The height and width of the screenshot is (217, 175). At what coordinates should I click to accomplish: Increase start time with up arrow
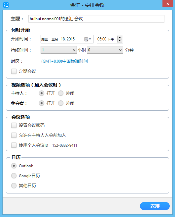coord(120,37)
